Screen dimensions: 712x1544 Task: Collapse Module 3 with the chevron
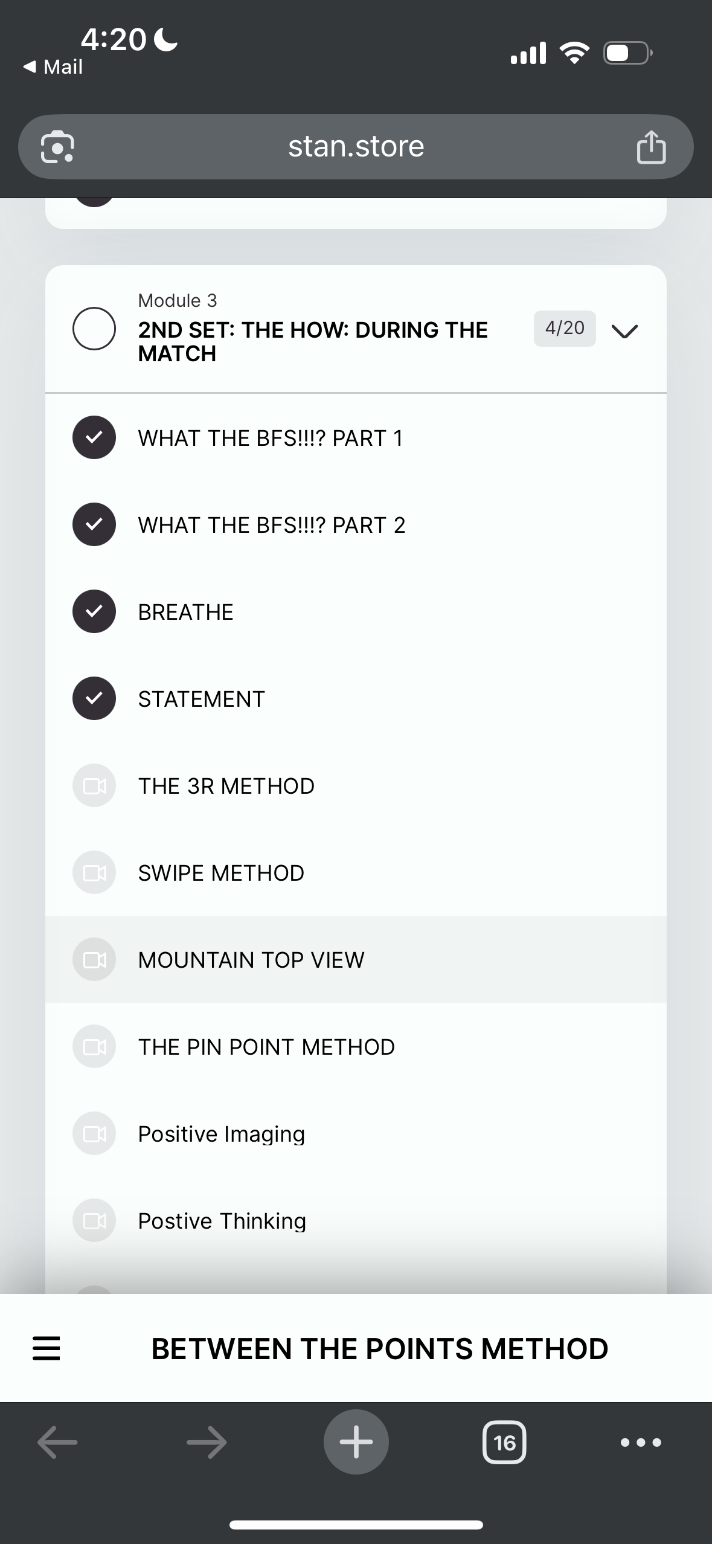624,330
